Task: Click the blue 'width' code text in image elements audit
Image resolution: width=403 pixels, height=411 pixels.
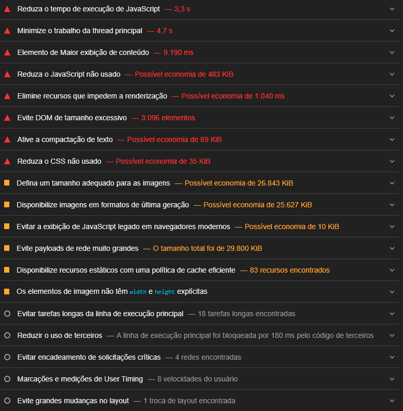Action: coord(138,292)
